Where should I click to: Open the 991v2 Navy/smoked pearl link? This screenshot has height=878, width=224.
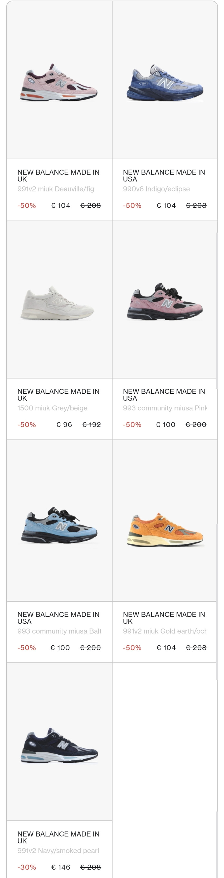tap(58, 850)
